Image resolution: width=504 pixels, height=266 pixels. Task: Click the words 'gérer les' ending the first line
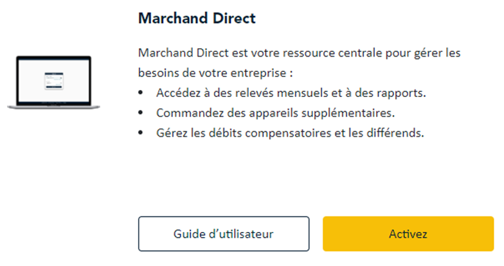pos(437,54)
